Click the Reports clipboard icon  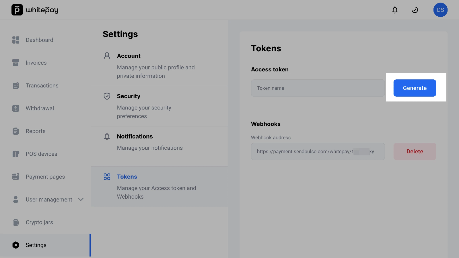[x=16, y=131]
